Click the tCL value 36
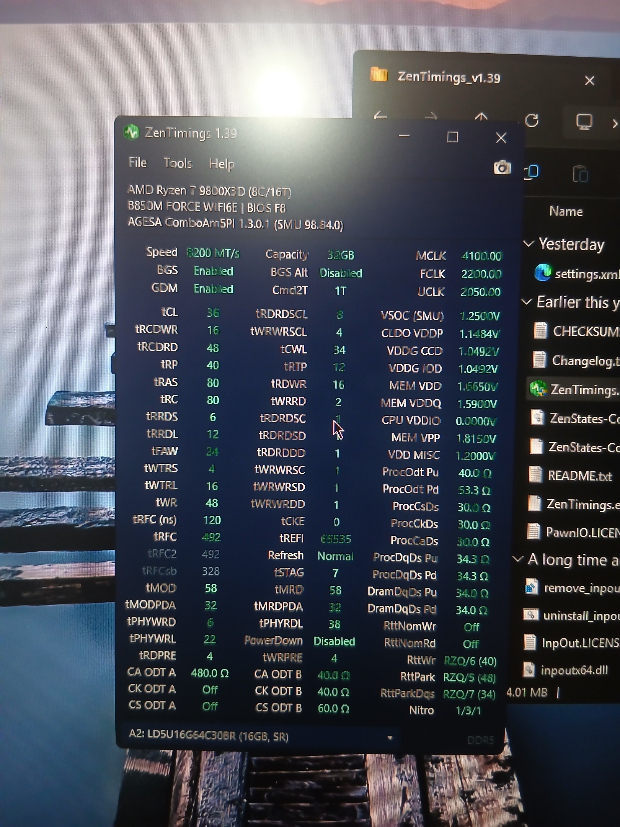 (213, 313)
